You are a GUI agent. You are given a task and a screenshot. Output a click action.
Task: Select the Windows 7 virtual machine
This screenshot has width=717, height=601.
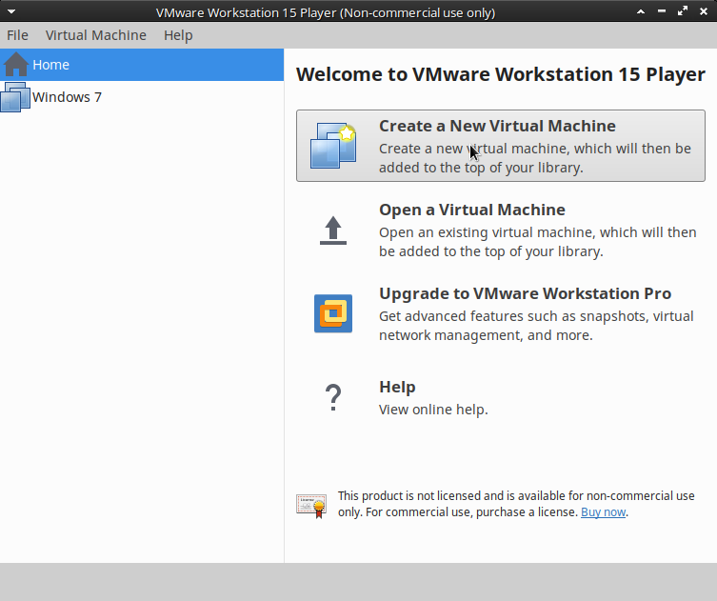[x=142, y=97]
